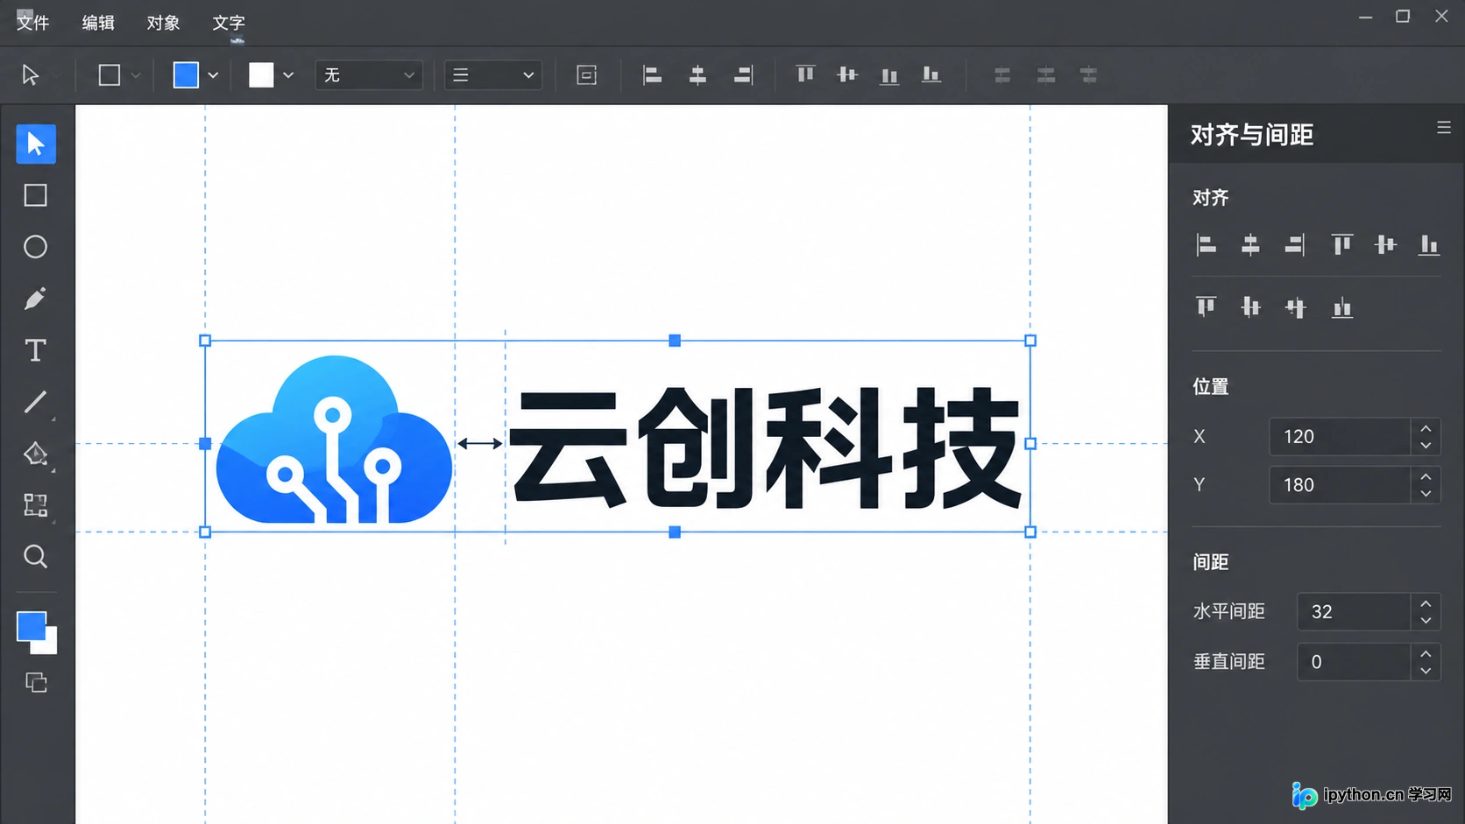Open the 对齐与间距 panel menu
1465x824 pixels.
[x=1444, y=128]
